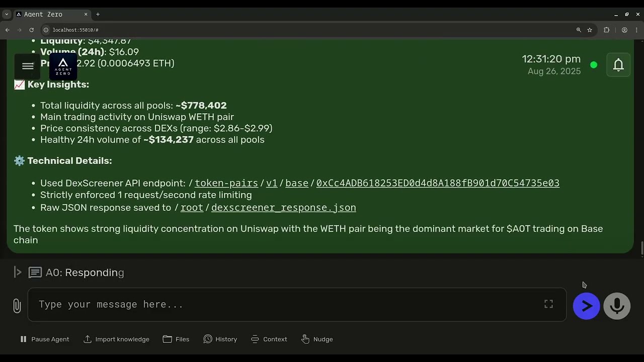Open the notifications bell
Viewport: 644px width, 362px height.
click(618, 65)
